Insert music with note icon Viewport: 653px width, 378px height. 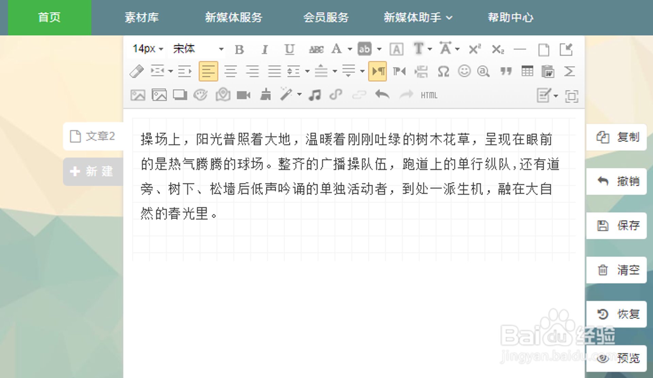tap(315, 95)
